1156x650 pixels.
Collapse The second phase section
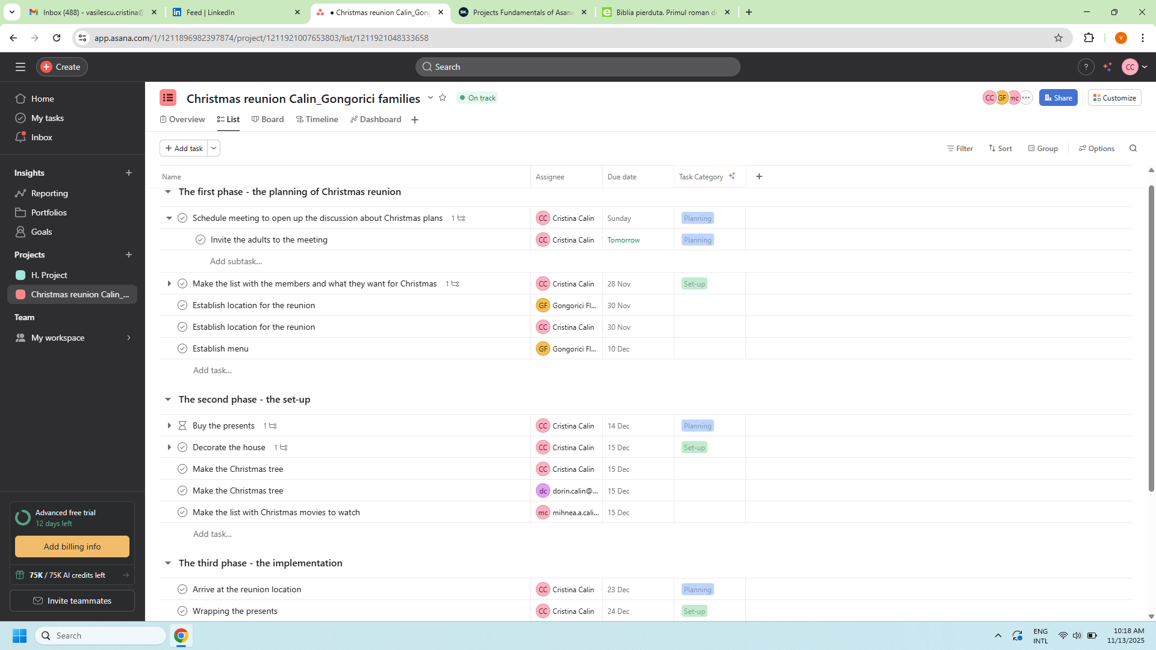[x=168, y=399]
